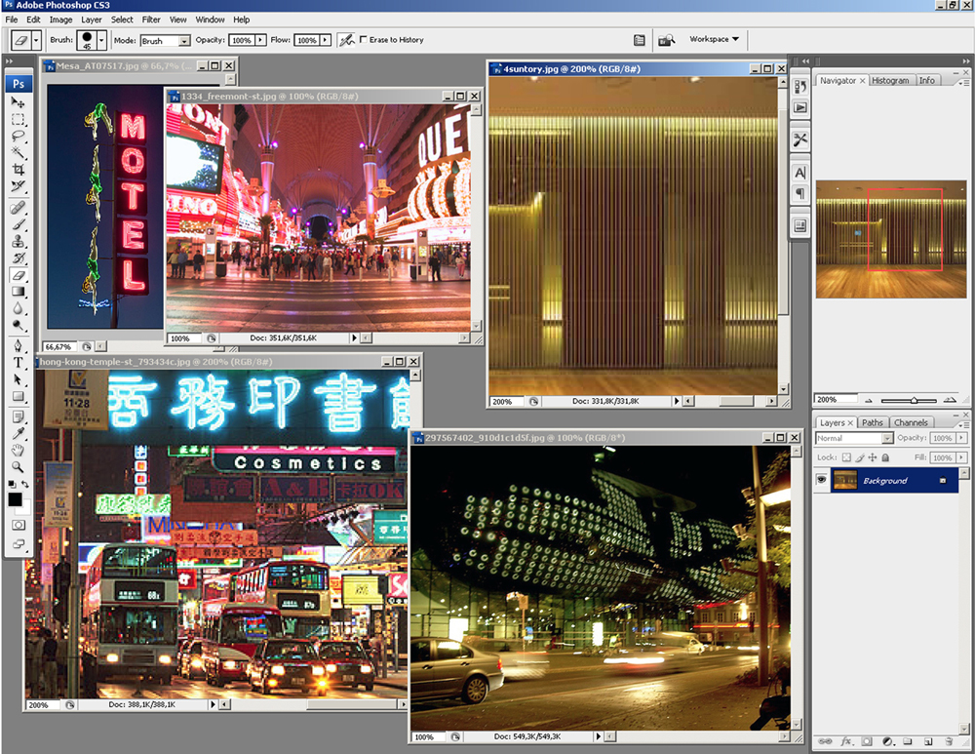
Task: Click the Navigator zoom percentage field
Action: (836, 399)
